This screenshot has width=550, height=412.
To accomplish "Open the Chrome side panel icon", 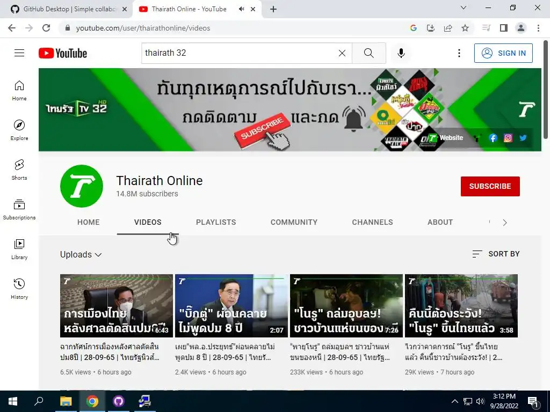I will click(504, 28).
